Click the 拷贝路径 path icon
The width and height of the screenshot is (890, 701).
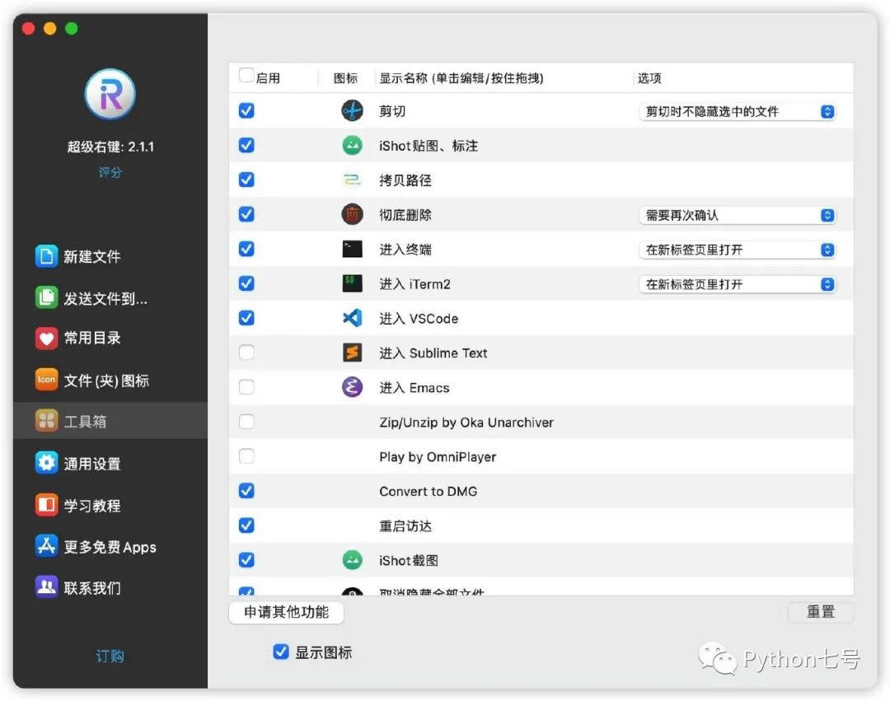tap(352, 180)
